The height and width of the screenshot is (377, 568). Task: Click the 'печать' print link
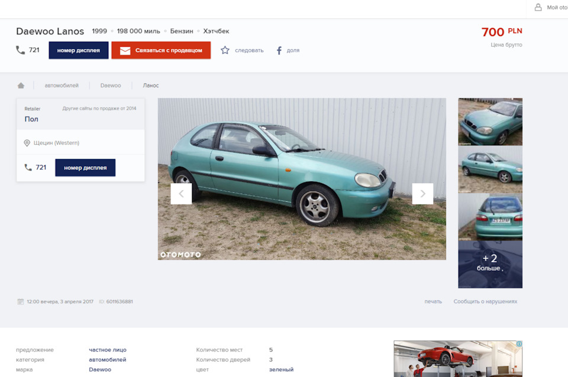(x=433, y=301)
